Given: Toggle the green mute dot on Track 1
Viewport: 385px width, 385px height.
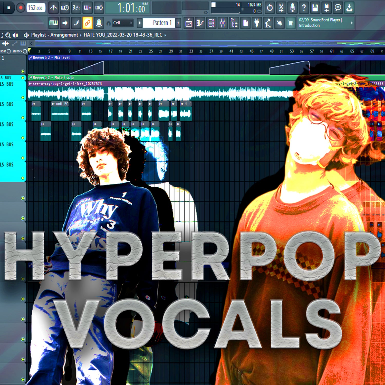Looking at the screenshot, I should click(x=23, y=72).
